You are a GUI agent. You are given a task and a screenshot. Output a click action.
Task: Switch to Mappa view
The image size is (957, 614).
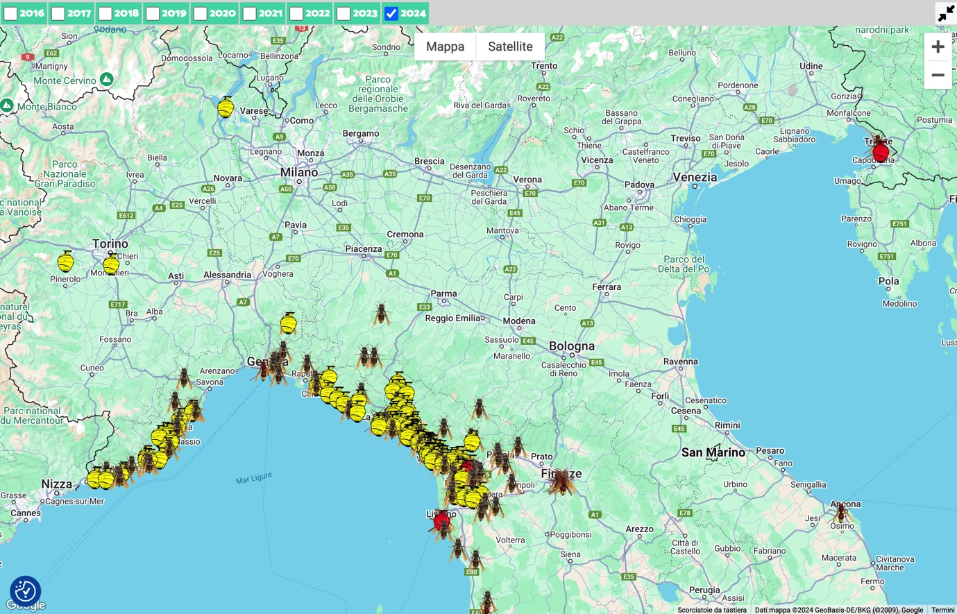tap(445, 46)
